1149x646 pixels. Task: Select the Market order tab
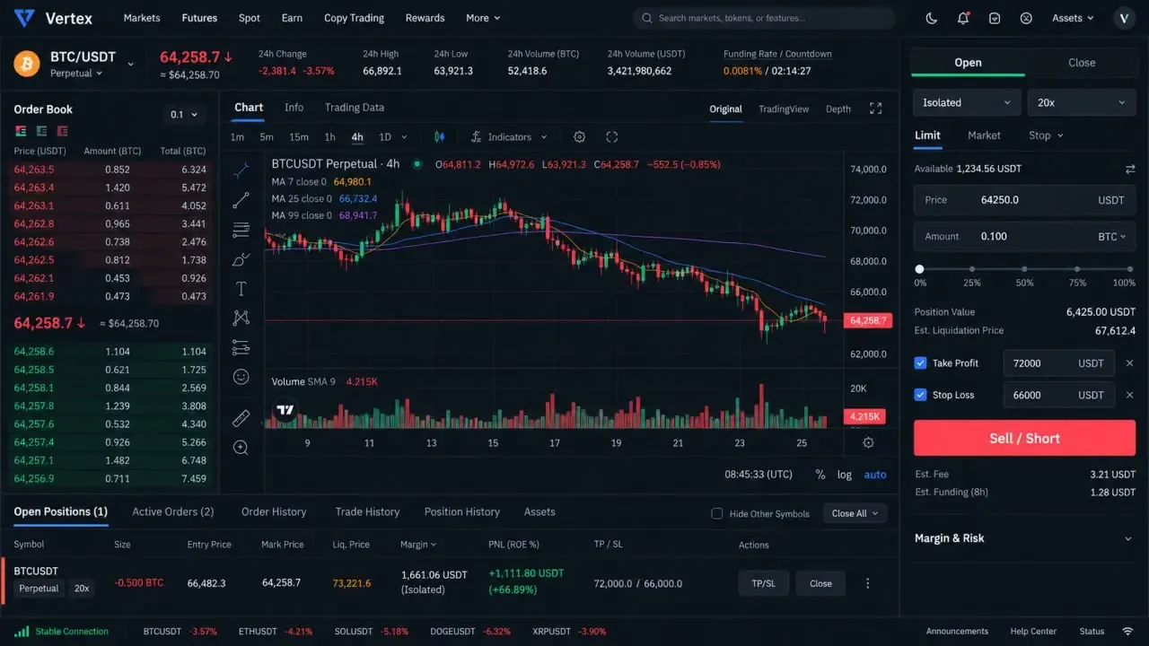[x=984, y=135]
